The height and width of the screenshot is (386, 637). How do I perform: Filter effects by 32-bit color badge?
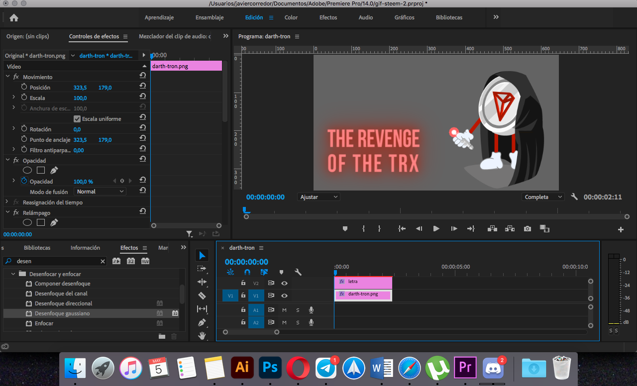[x=131, y=261]
